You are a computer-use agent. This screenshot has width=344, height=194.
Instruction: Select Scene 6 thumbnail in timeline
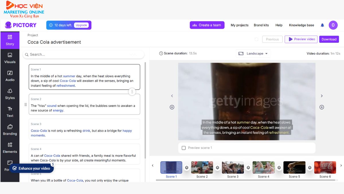[x=325, y=168]
